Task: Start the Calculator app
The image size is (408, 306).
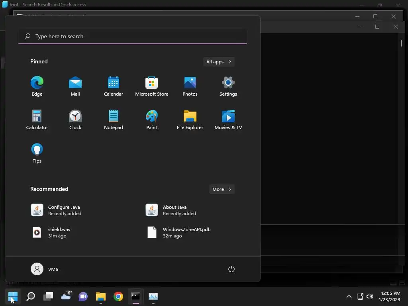Action: click(37, 120)
